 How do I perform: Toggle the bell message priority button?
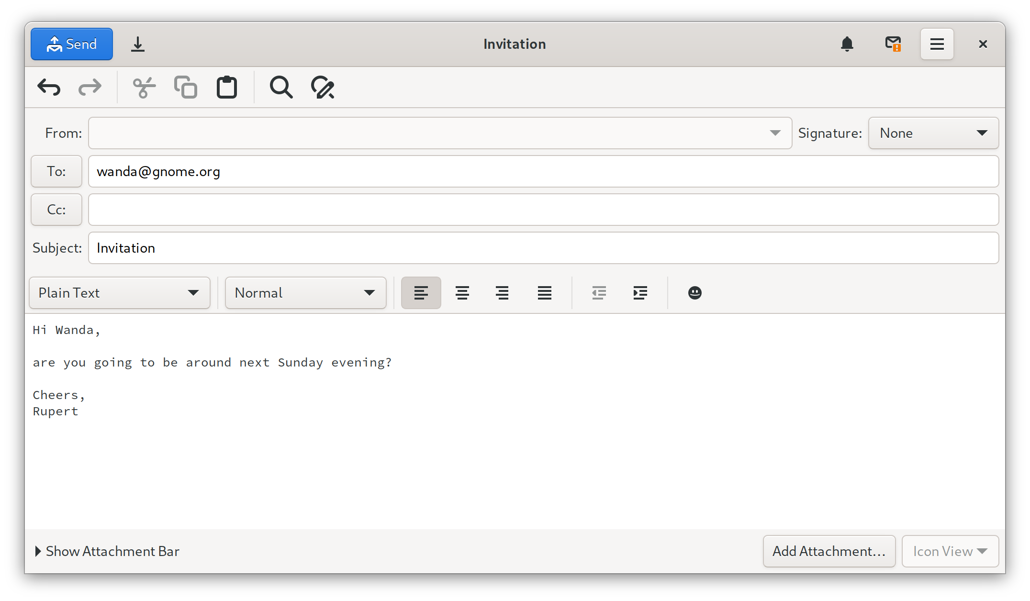tap(847, 44)
